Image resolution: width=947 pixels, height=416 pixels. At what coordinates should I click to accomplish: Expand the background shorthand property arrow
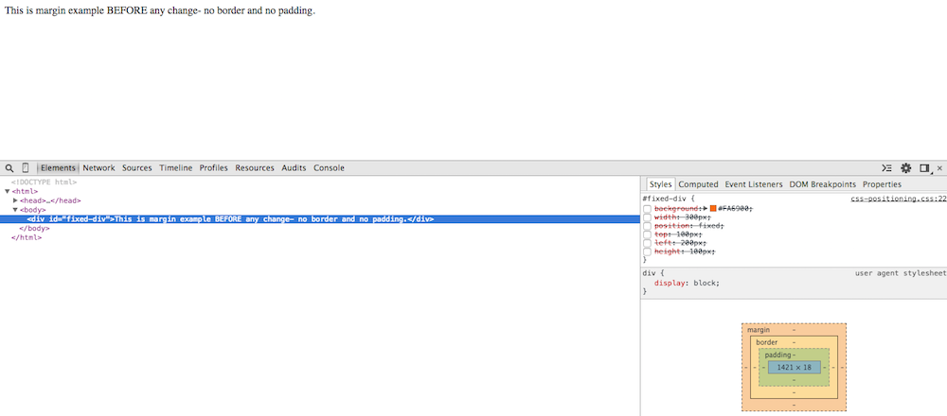(705, 208)
